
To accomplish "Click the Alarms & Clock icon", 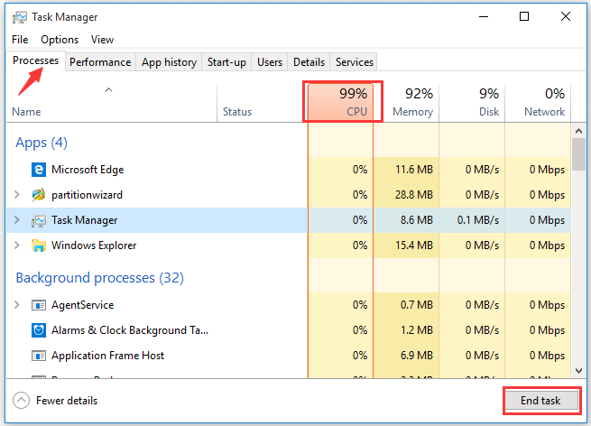I will 39,330.
